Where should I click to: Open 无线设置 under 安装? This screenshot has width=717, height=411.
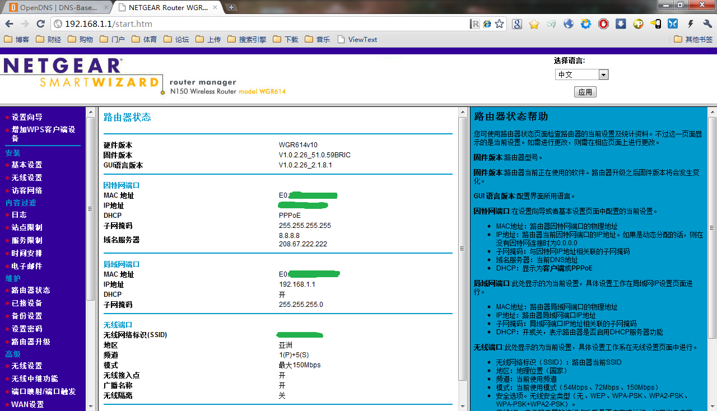[x=27, y=178]
